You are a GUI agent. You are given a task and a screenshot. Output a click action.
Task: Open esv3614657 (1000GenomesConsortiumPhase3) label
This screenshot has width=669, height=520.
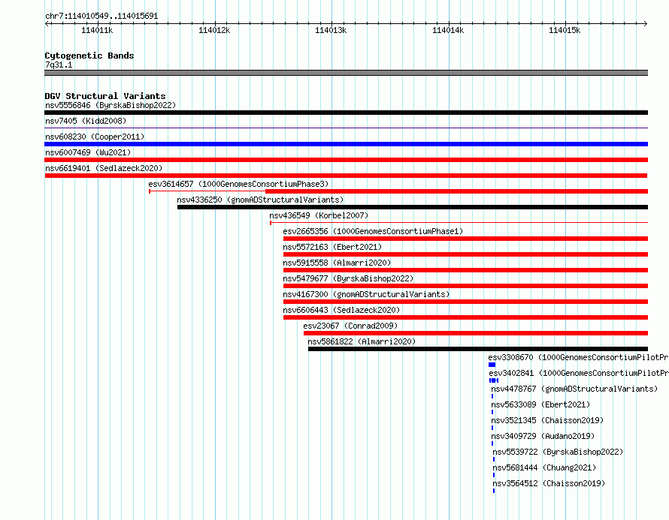click(x=238, y=184)
